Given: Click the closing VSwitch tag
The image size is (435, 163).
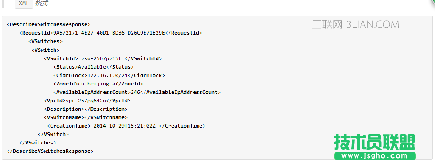Looking at the screenshot, I should click(53, 134).
